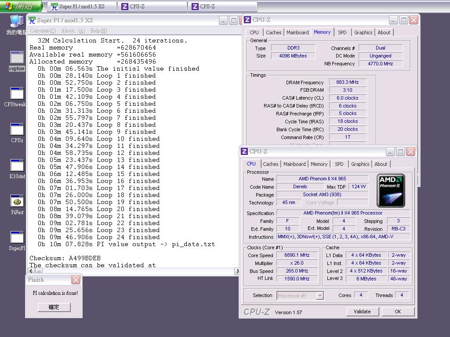This screenshot has width=450, height=337.
Task: Open the SPD tab in lower CPU-Z window
Action: tap(339, 164)
